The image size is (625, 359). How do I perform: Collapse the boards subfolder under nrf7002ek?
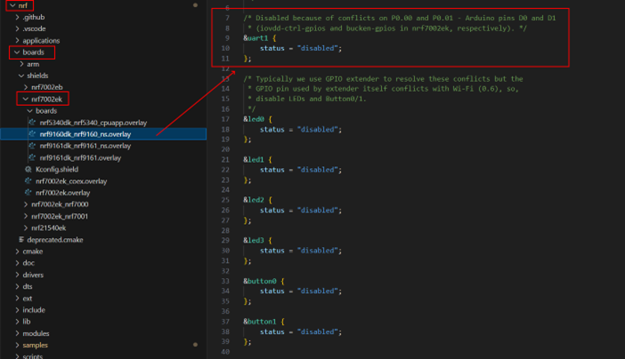[x=30, y=111]
